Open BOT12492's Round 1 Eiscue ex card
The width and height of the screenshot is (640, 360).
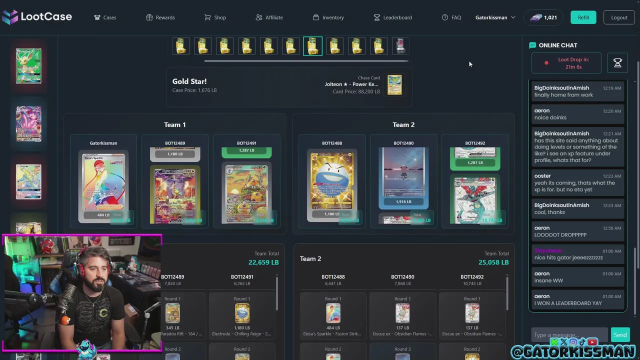pyautogui.click(x=472, y=314)
